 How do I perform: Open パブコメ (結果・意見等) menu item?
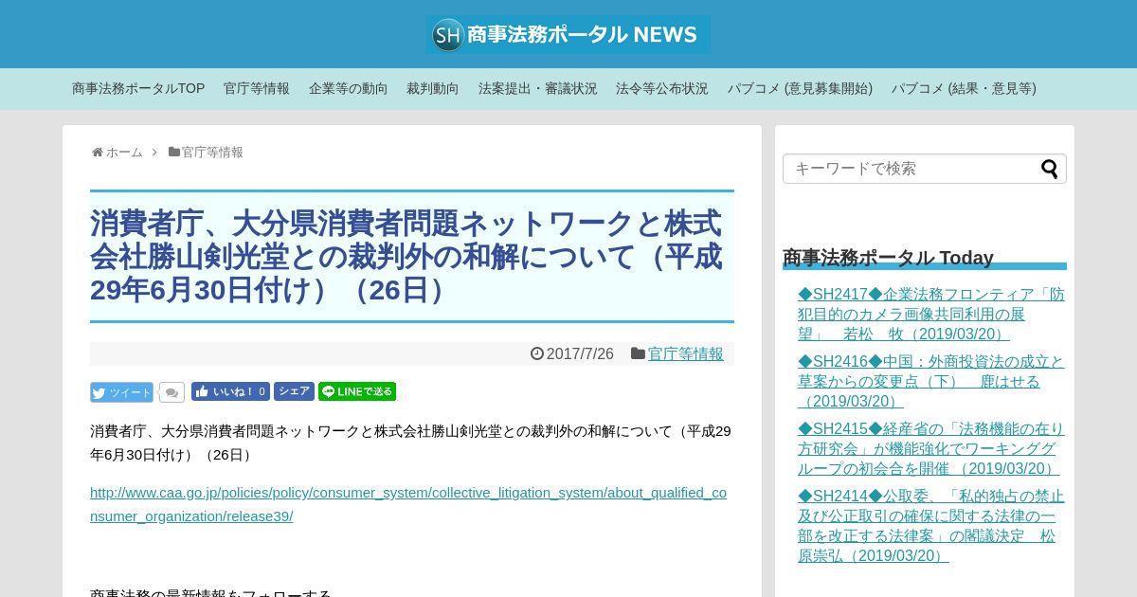964,88
